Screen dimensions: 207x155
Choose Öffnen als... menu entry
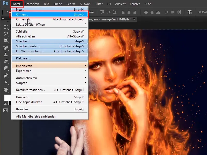50,19
